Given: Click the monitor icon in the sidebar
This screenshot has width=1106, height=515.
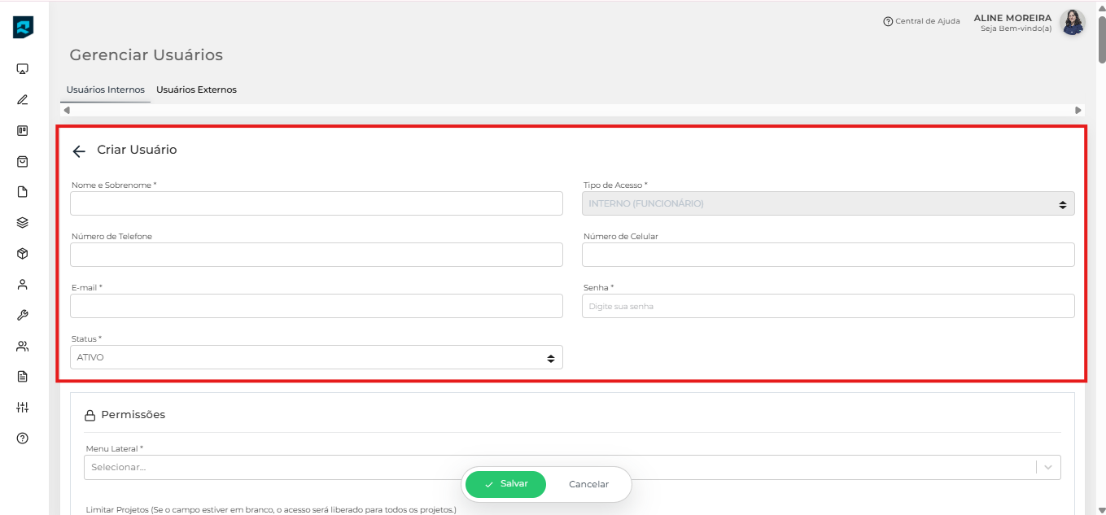Looking at the screenshot, I should click(x=23, y=69).
